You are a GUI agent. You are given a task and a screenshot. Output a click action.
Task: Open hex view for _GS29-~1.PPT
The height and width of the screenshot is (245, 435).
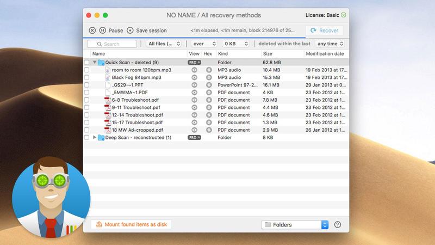208,85
